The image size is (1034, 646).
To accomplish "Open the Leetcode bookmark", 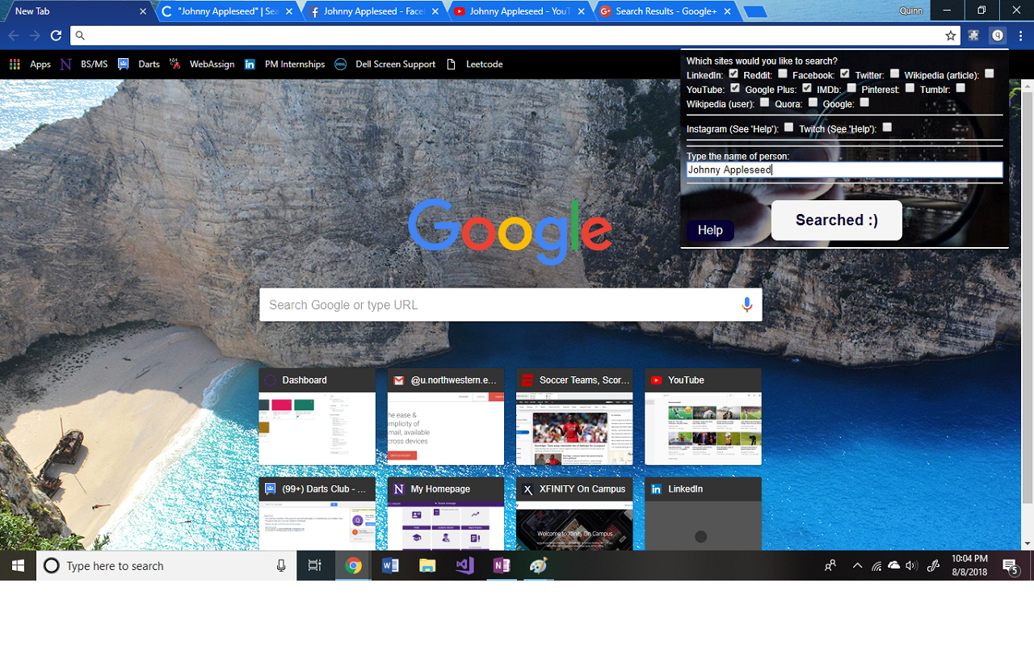I will click(x=474, y=64).
